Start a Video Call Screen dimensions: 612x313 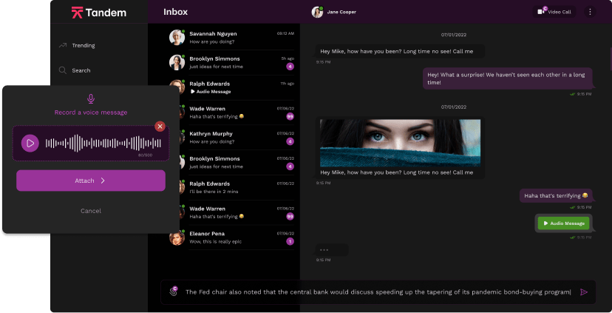pyautogui.click(x=554, y=12)
